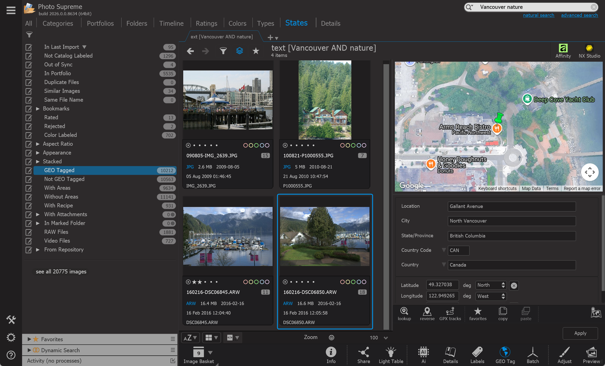Show the image Info panel
Viewport: 605px width, 366px height.
coord(331,355)
